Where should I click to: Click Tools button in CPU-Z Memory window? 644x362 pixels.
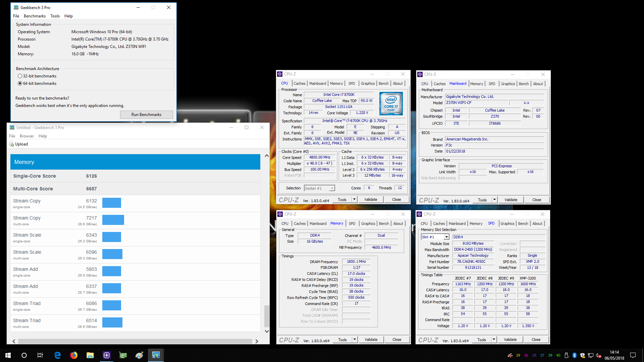pyautogui.click(x=342, y=340)
